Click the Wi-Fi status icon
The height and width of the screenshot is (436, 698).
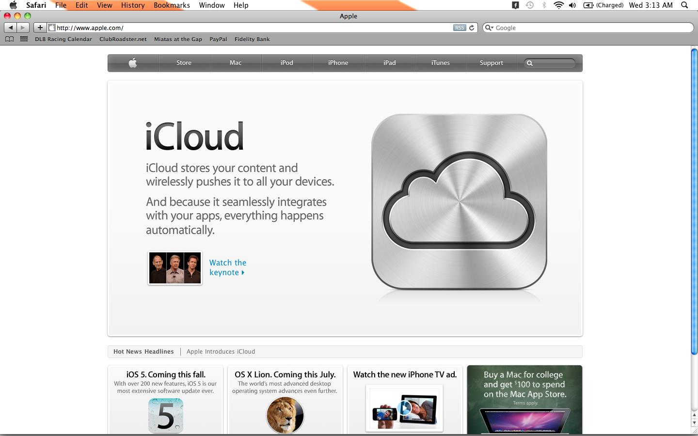(558, 5)
